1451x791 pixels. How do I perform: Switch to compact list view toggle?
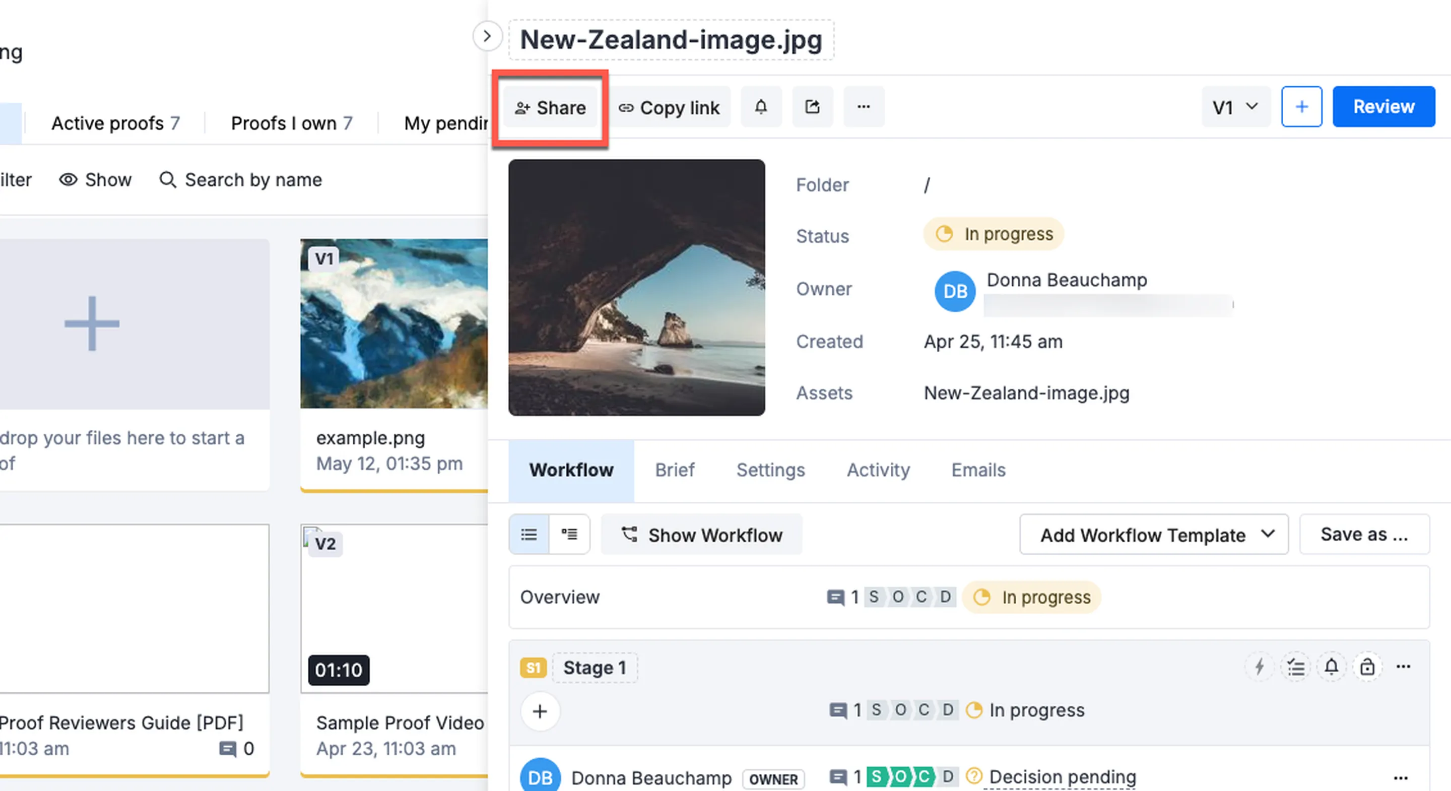click(529, 534)
